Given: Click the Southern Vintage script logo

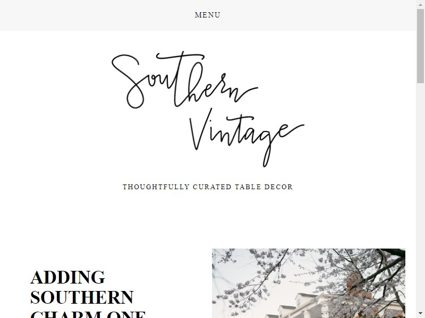Looking at the screenshot, I should tap(208, 109).
